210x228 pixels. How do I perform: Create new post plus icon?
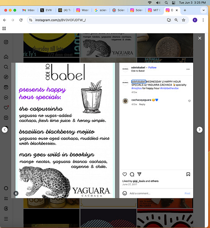(6, 118)
